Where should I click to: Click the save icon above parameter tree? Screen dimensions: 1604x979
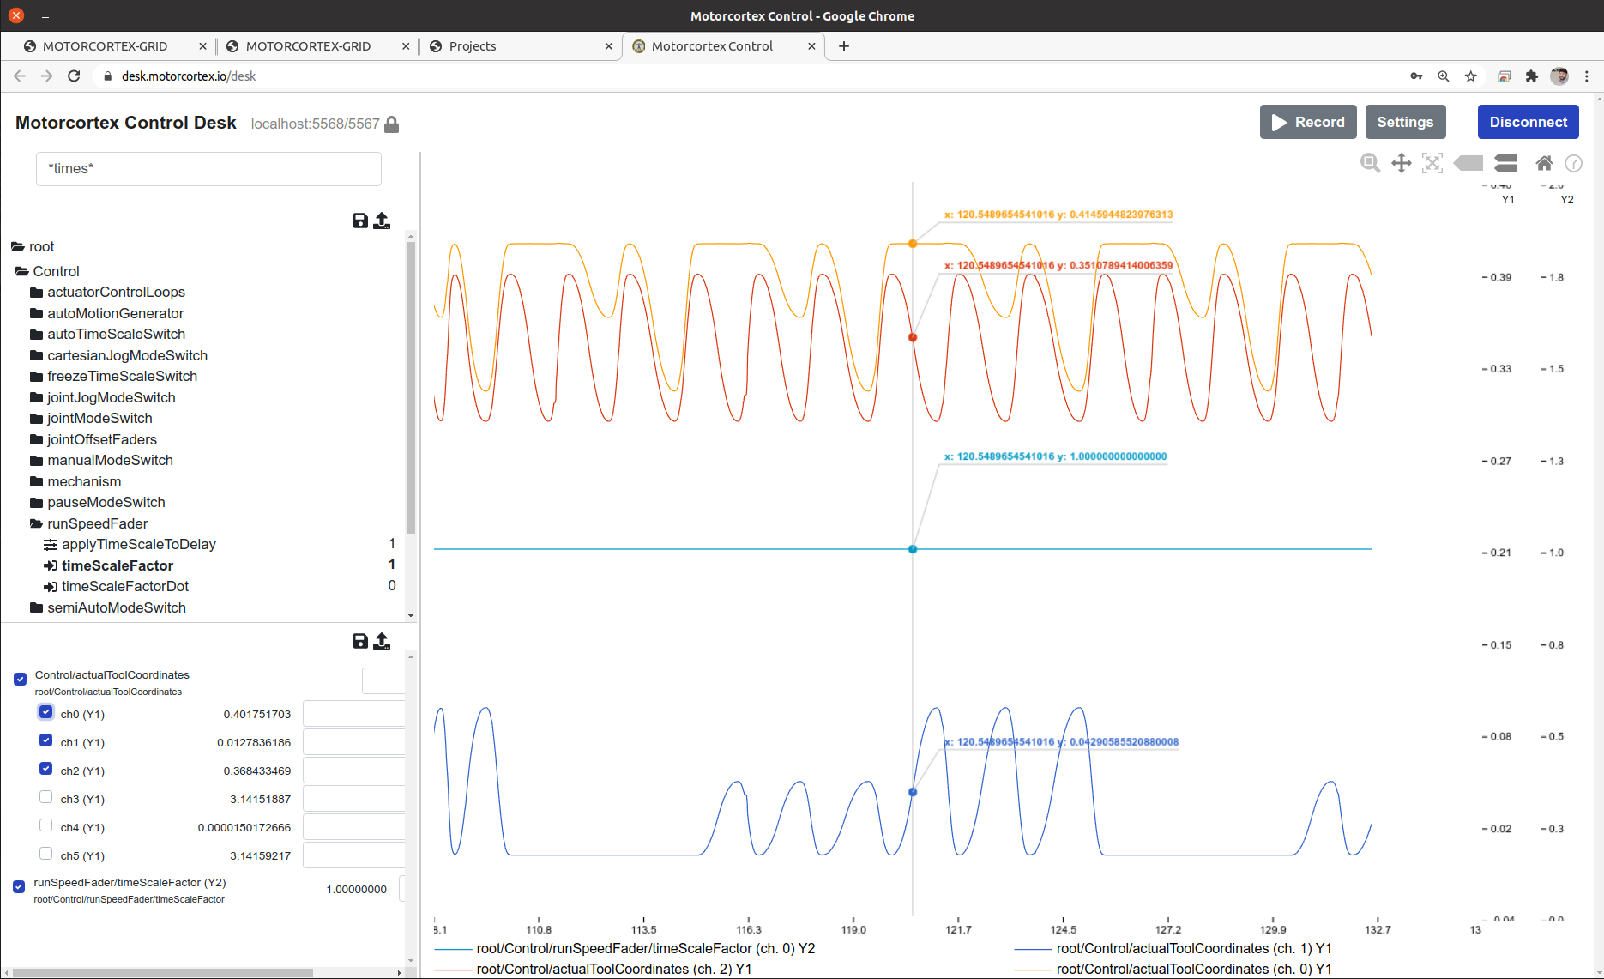tap(360, 221)
